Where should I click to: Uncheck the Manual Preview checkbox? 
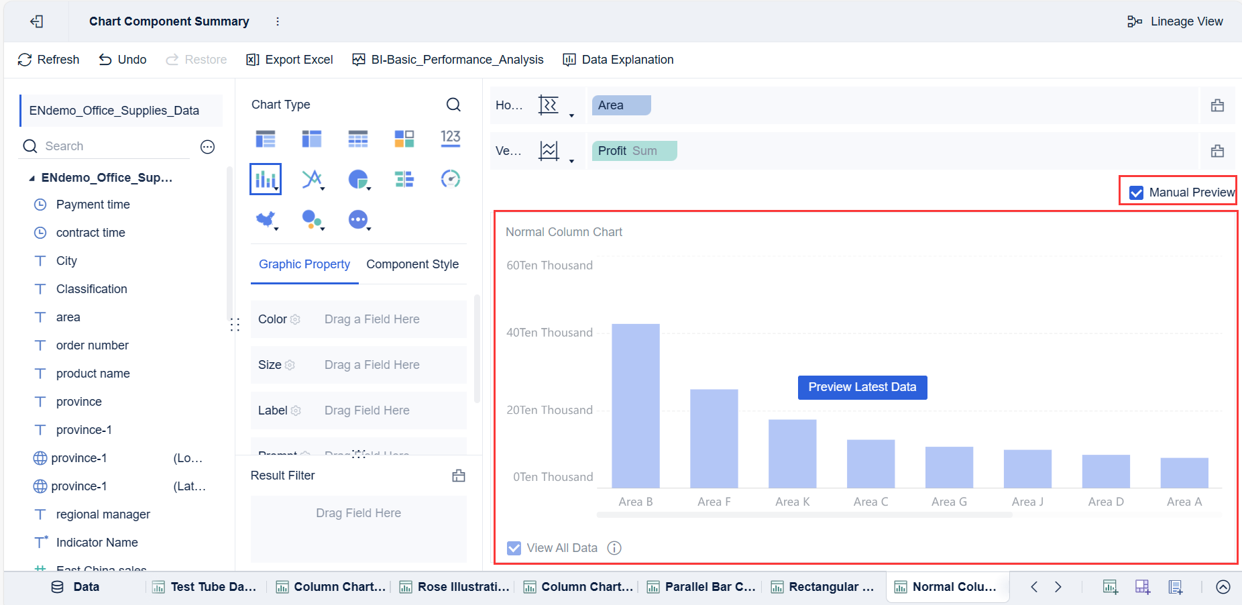(x=1136, y=192)
